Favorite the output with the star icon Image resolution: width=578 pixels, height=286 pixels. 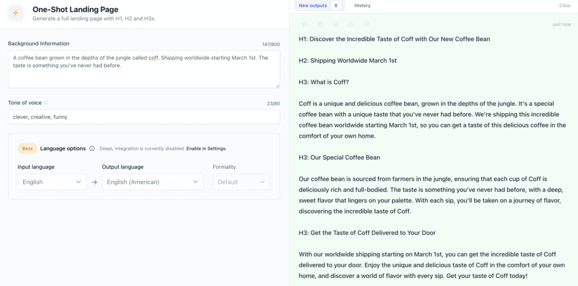[x=305, y=24]
